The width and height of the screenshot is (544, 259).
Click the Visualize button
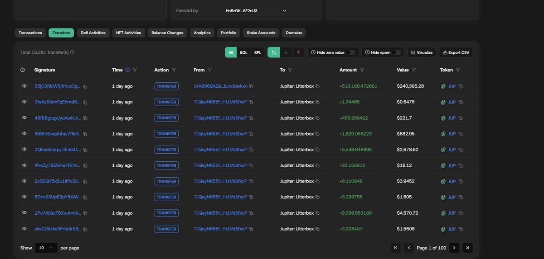coord(422,52)
